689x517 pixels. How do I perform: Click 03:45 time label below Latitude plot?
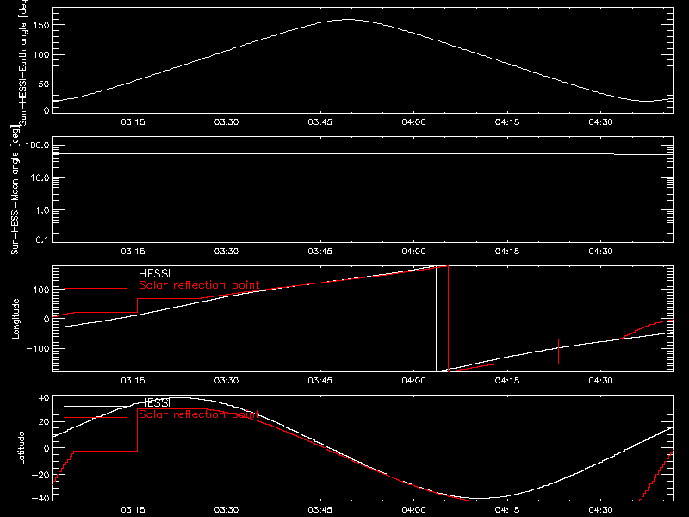[x=320, y=510]
